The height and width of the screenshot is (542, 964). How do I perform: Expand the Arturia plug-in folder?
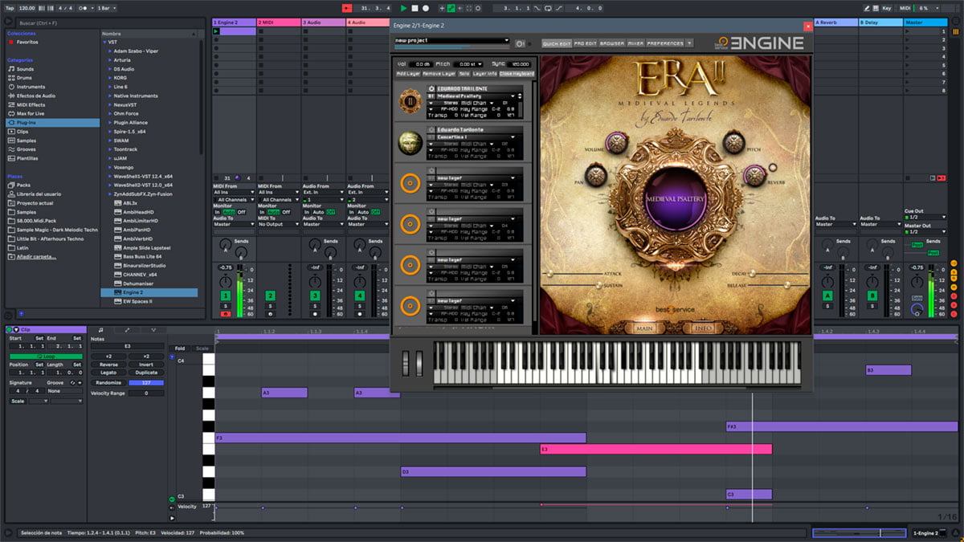coord(110,59)
